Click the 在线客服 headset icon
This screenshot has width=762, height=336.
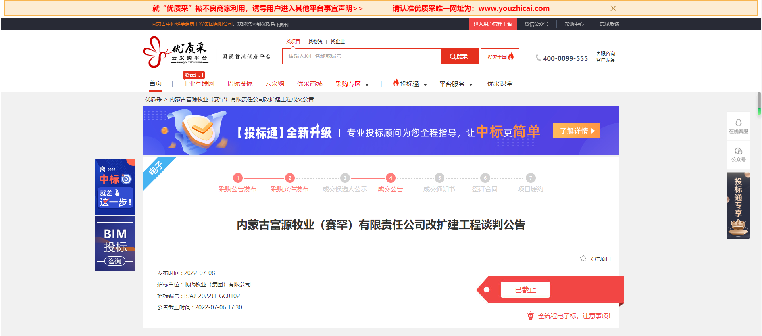738,123
